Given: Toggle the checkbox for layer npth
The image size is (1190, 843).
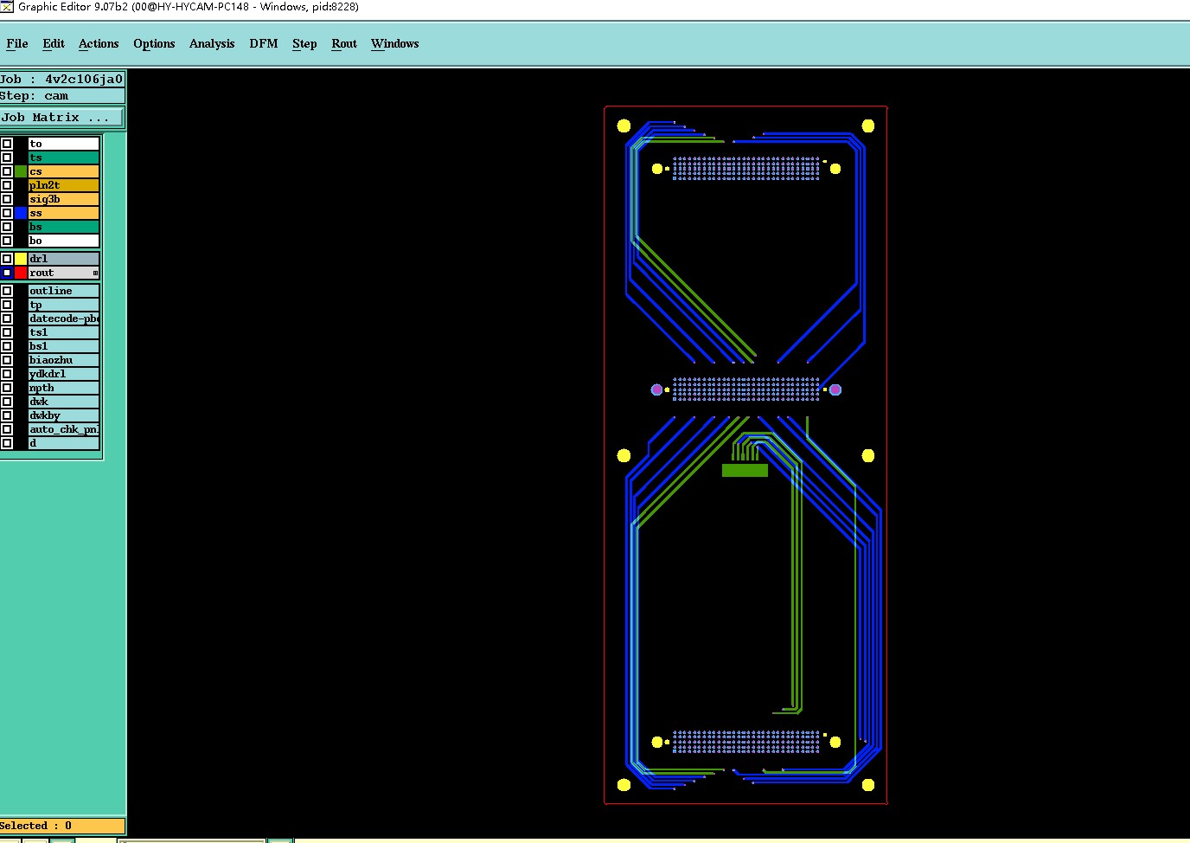Looking at the screenshot, I should (x=7, y=388).
